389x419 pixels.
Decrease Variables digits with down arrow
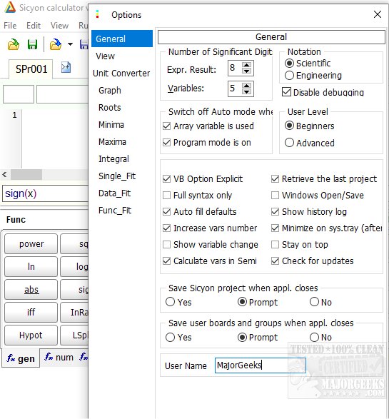246,91
